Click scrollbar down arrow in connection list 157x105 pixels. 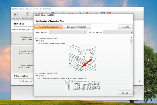click(131, 89)
